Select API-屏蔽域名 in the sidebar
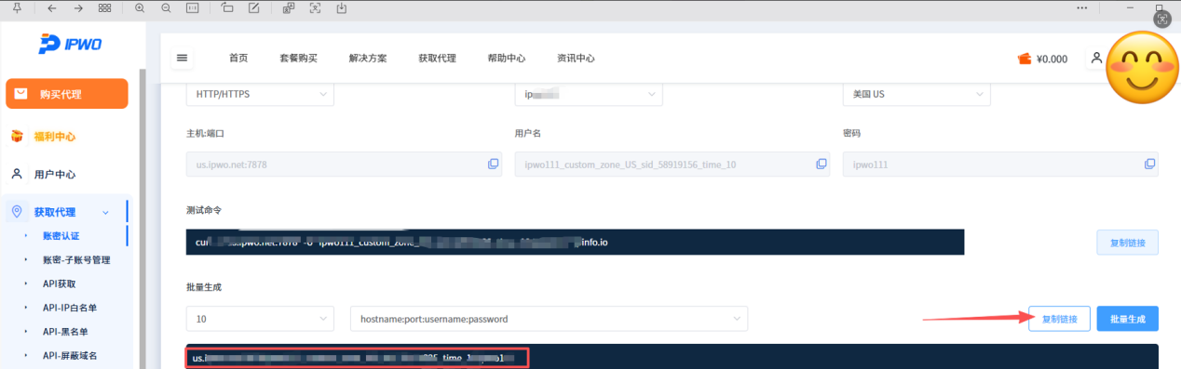Viewport: 1181px width, 369px height. point(70,355)
